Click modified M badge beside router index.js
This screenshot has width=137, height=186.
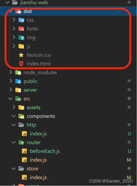(129, 160)
